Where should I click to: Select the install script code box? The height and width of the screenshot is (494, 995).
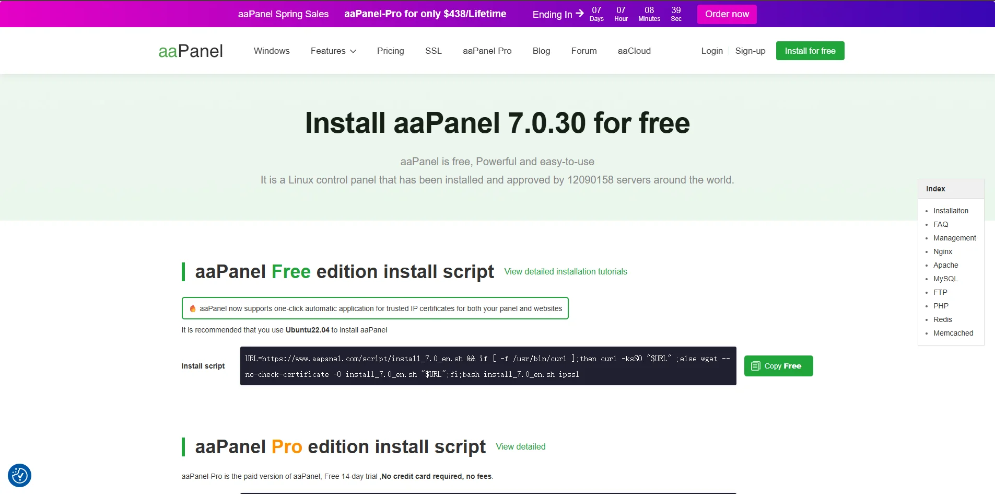coord(488,366)
